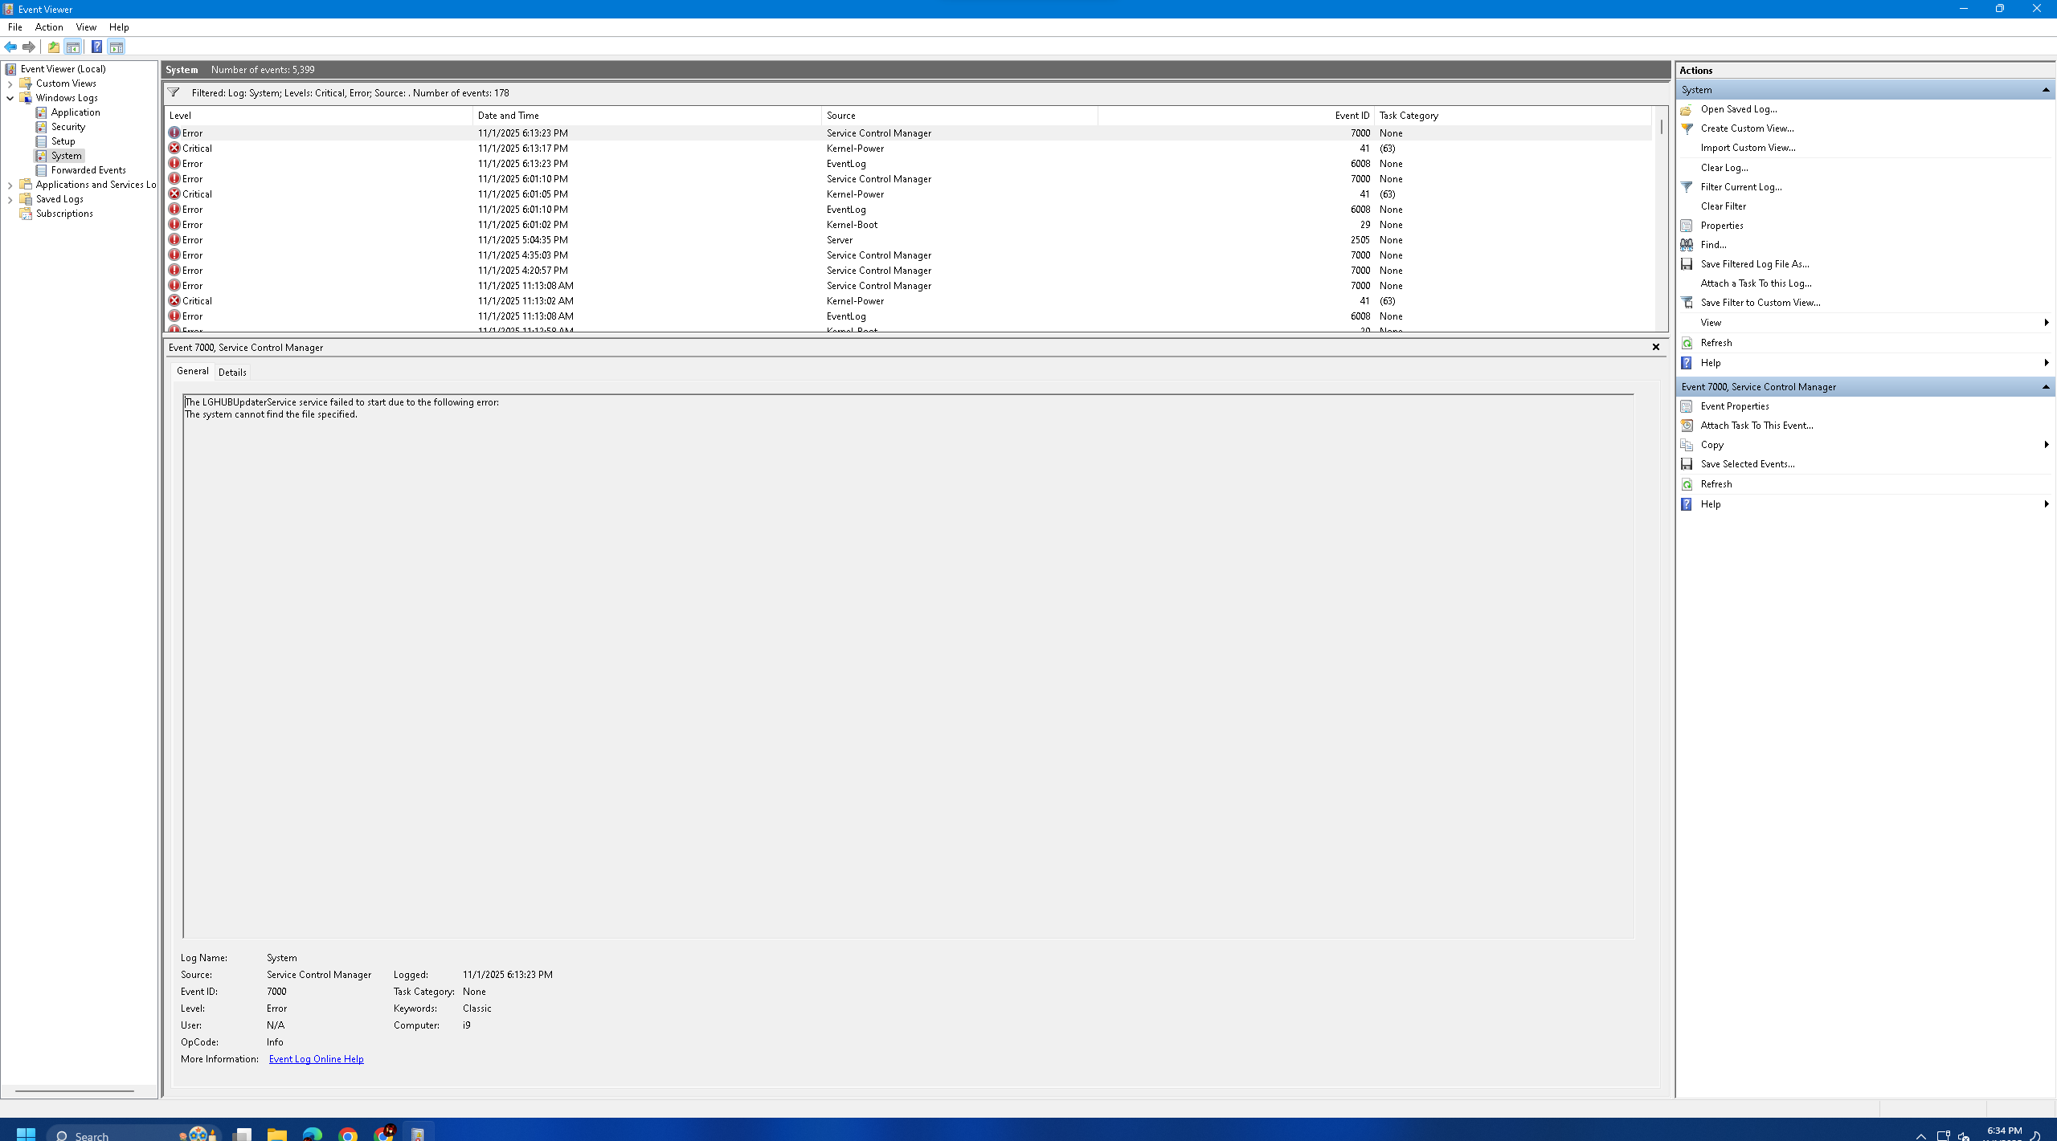Open Chrome from the taskbar
The width and height of the screenshot is (2057, 1141).
click(x=348, y=1133)
